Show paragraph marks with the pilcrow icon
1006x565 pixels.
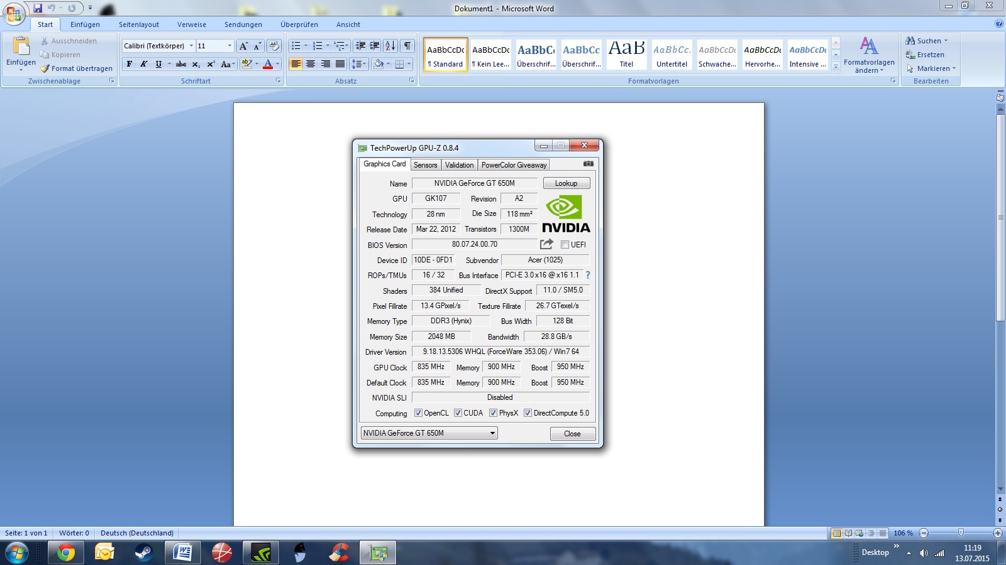[x=407, y=46]
